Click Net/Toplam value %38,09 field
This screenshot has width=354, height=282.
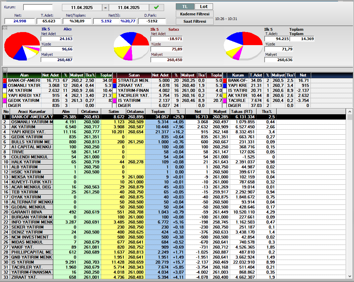pos(77,21)
